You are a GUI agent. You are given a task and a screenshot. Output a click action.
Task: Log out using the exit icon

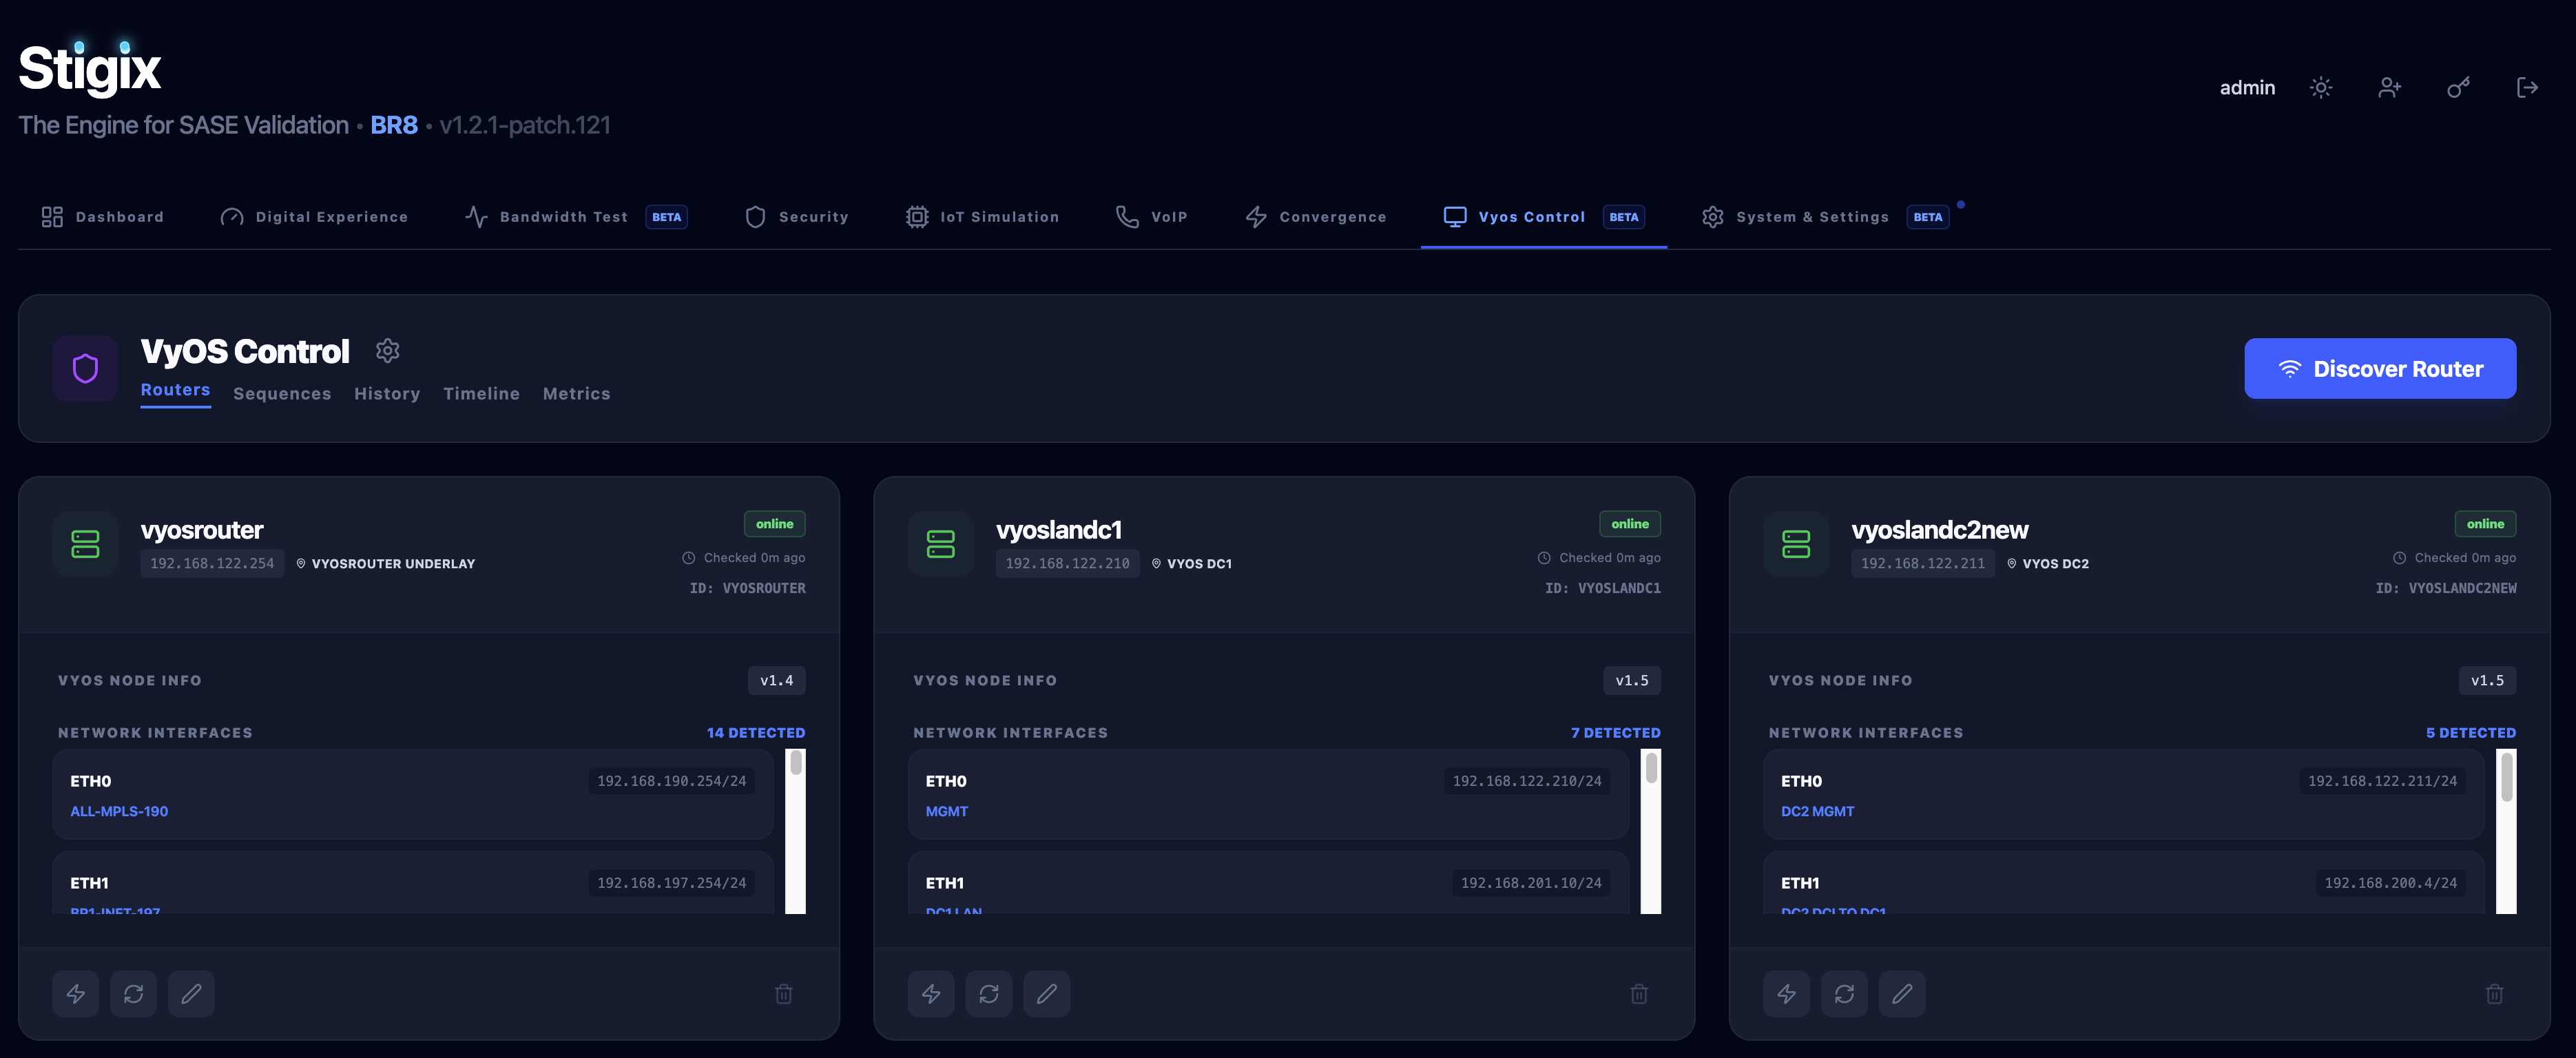click(x=2527, y=88)
